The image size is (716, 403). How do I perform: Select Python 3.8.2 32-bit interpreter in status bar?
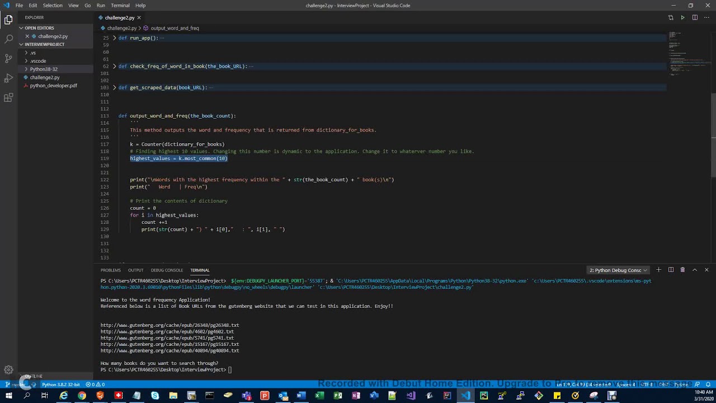pyautogui.click(x=61, y=385)
